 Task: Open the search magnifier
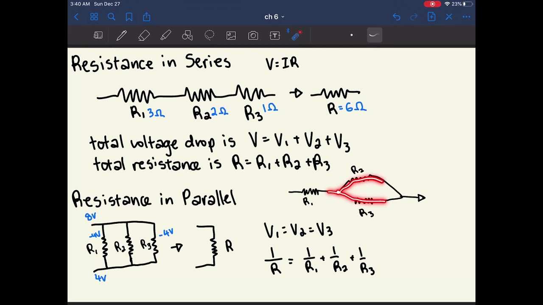click(112, 17)
